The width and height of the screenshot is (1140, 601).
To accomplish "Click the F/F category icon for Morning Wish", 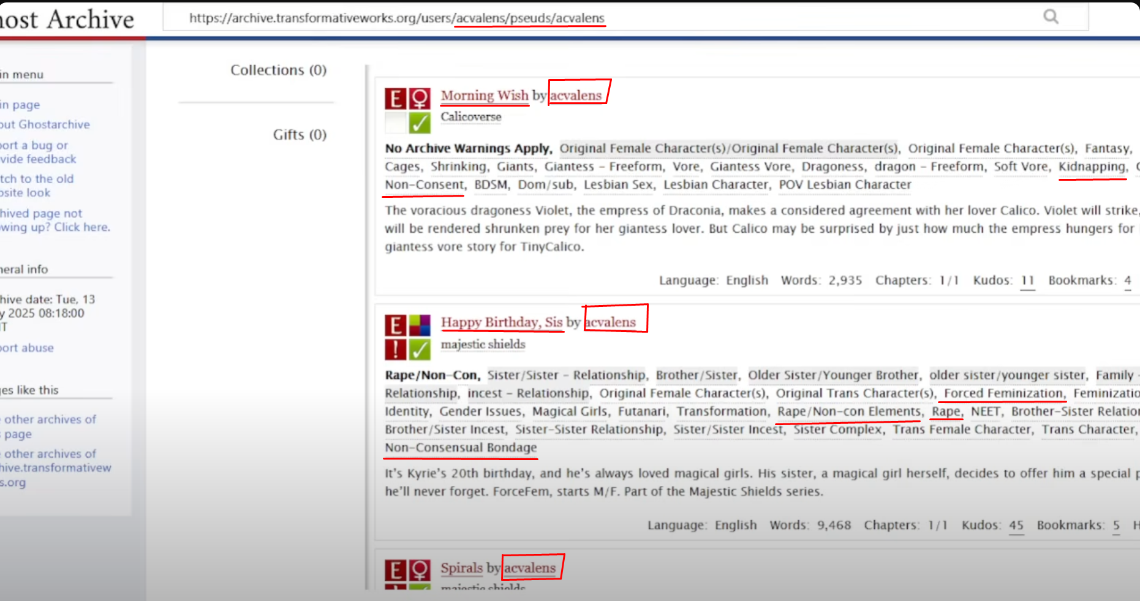I will (420, 99).
